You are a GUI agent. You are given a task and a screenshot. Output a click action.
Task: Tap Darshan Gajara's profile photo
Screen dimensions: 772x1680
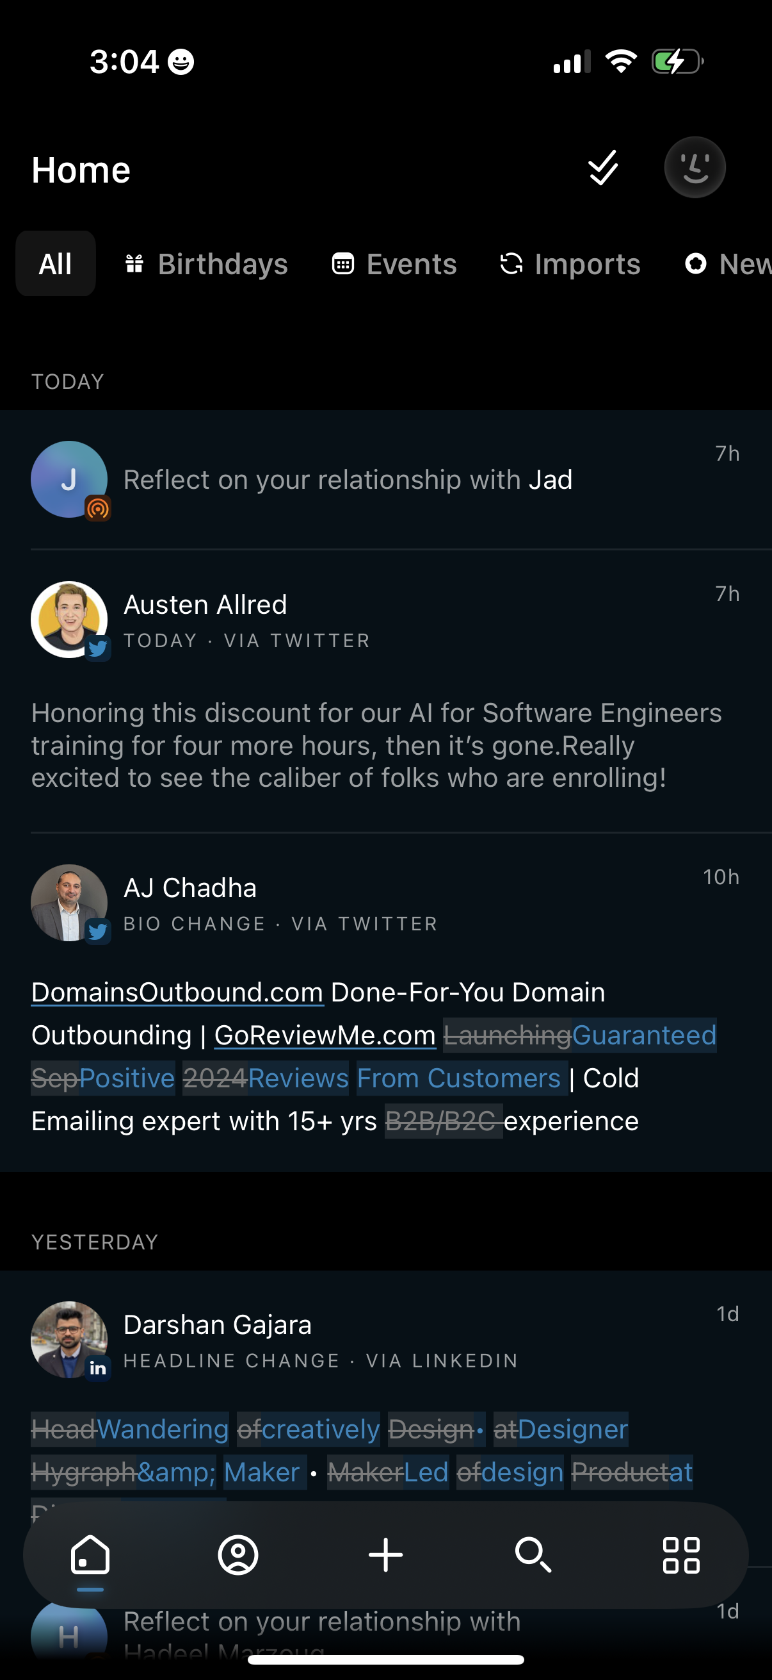point(69,1340)
